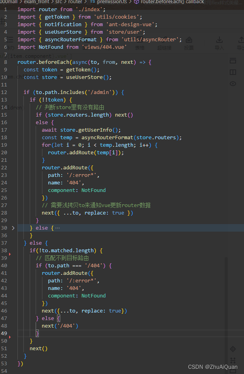Click 'ant-design-vue' import string
Viewport: 244px width, 374px height.
[x=130, y=24]
